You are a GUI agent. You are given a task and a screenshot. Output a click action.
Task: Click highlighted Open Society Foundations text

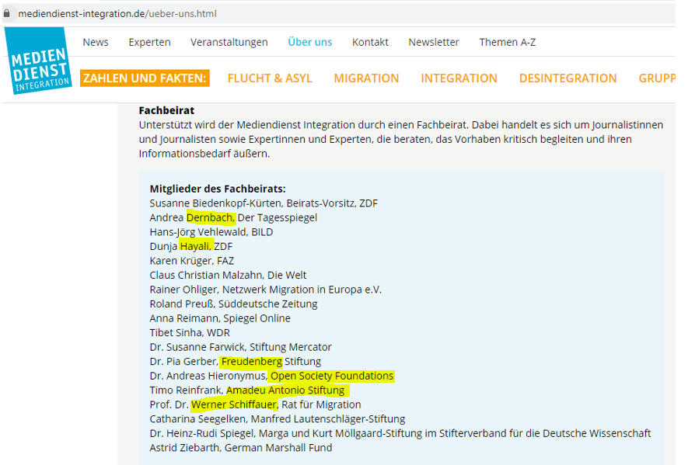[332, 376]
